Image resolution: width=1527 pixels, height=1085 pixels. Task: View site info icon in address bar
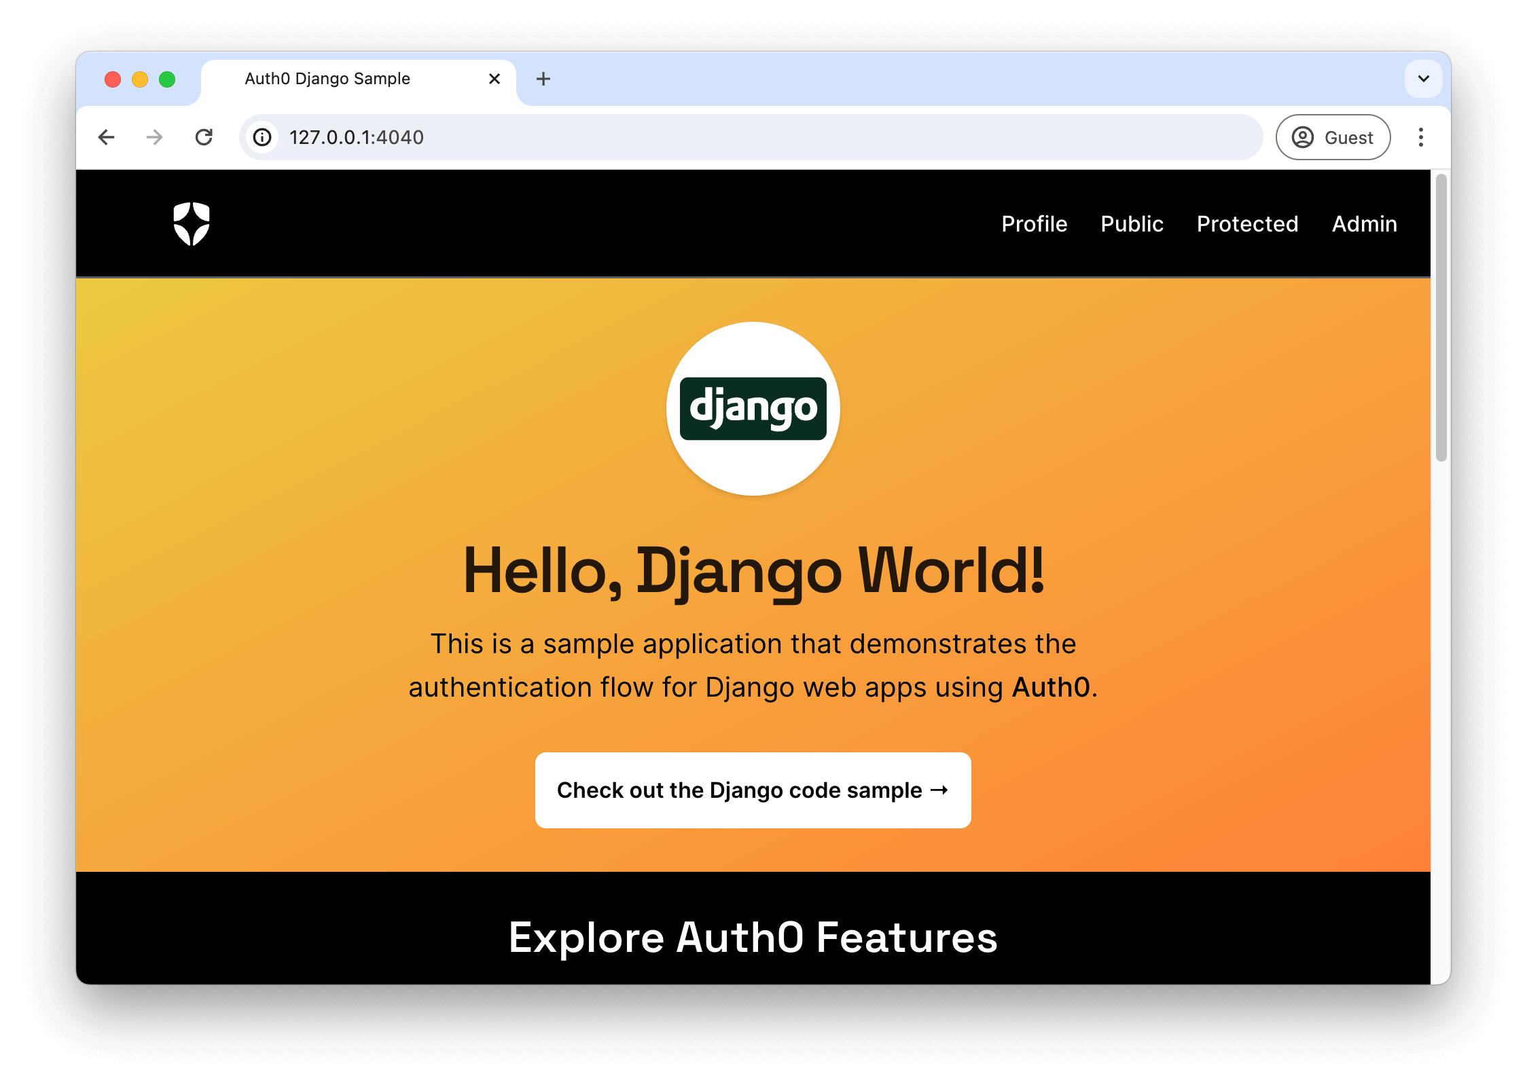pos(263,137)
